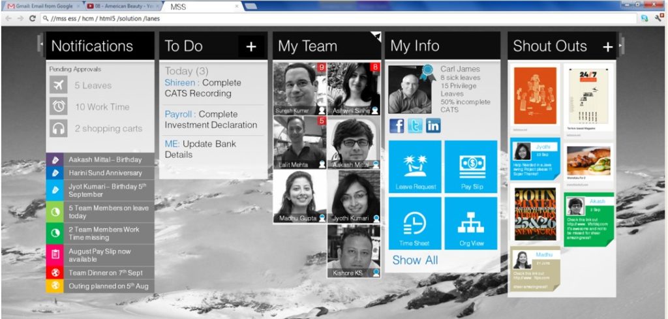Click the Show All link in My Info
The image size is (668, 319).
[415, 260]
